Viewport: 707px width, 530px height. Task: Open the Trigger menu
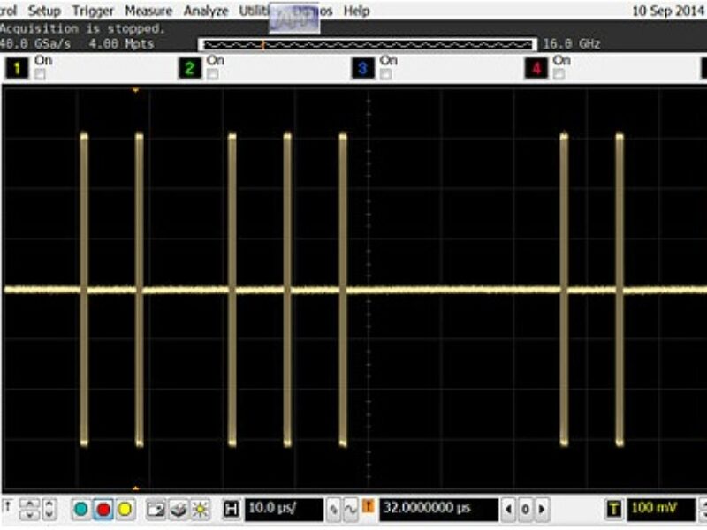(93, 11)
